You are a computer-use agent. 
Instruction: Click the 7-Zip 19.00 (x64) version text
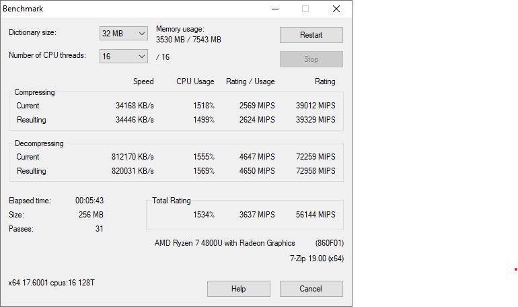(x=316, y=259)
